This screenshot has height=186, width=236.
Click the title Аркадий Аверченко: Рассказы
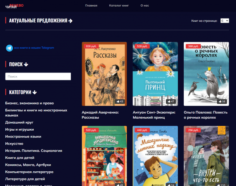(x=100, y=115)
